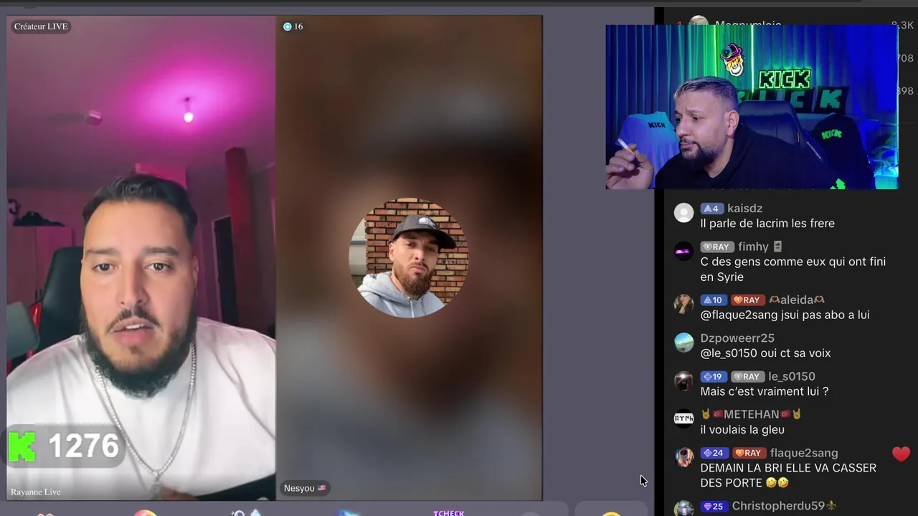Viewport: 918px width, 516px height.
Task: Open the Dzpoweerr25 username in chat
Action: (737, 338)
